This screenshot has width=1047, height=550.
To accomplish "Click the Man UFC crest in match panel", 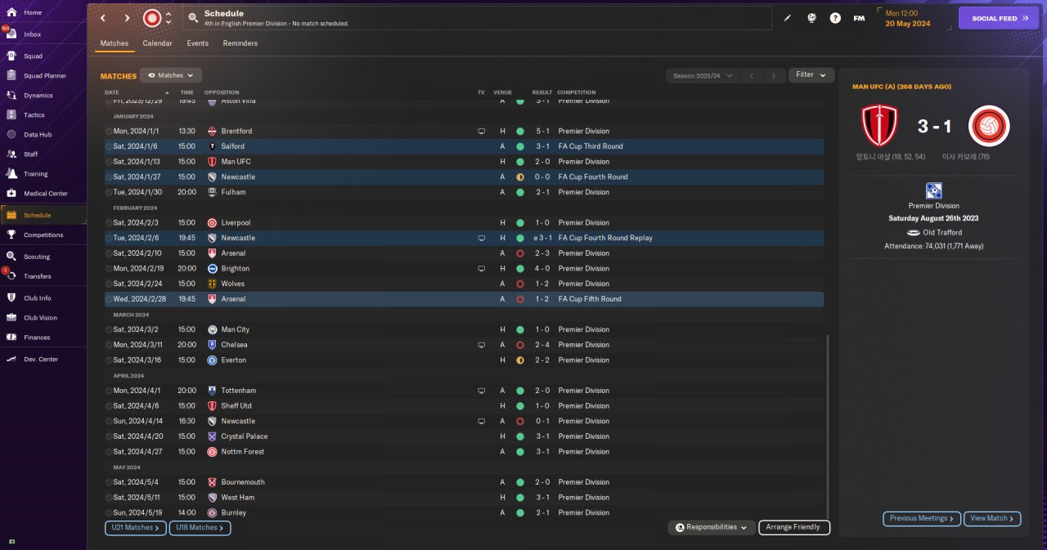I will pos(879,126).
